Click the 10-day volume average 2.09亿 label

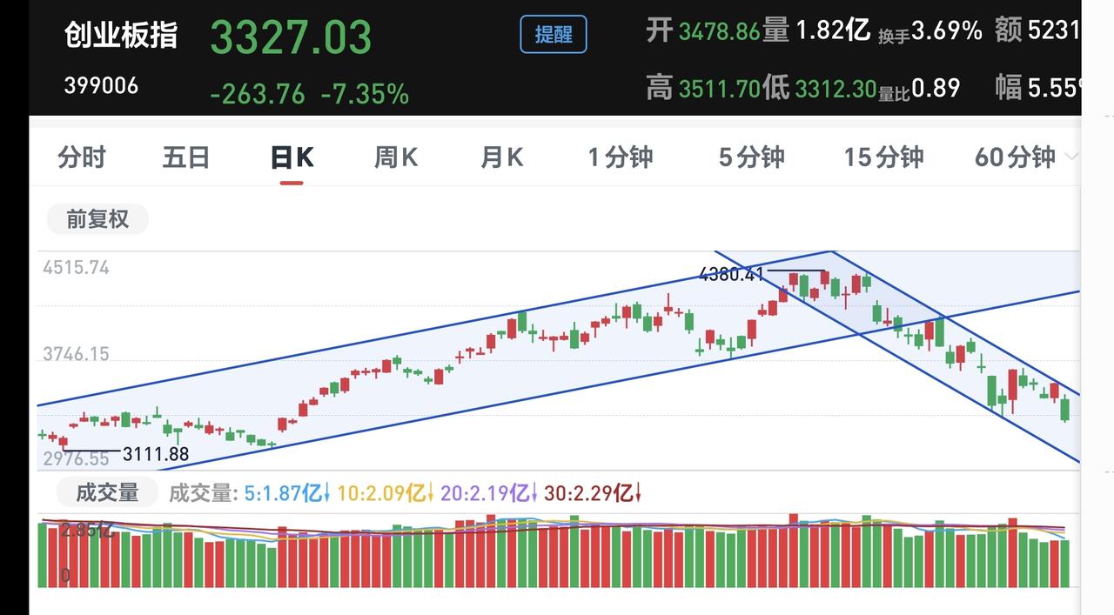(385, 494)
